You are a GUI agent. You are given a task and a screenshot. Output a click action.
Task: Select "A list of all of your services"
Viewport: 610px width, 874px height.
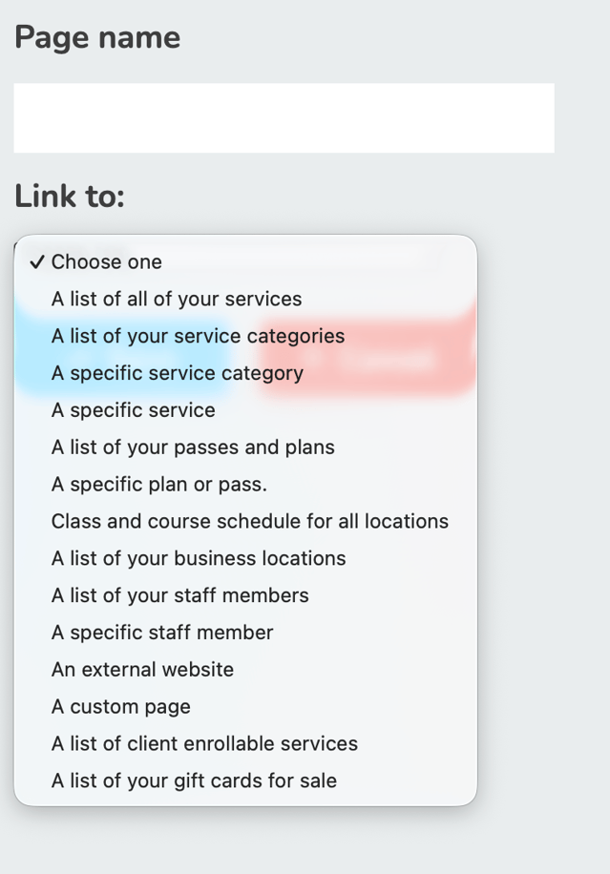click(x=176, y=299)
